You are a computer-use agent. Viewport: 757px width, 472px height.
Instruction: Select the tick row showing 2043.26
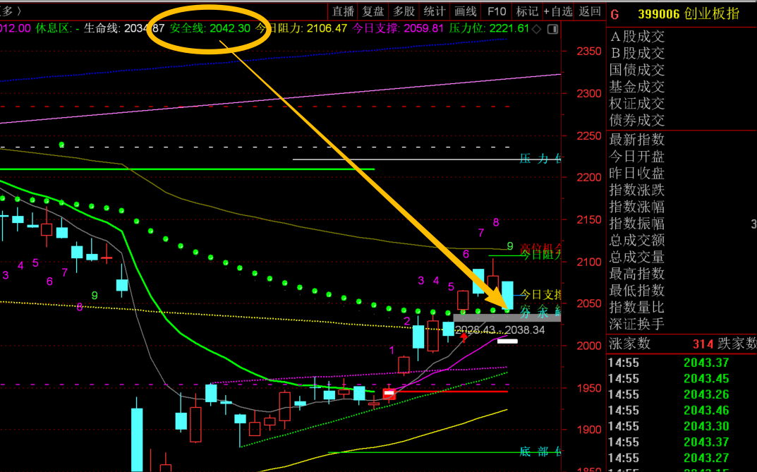(x=682, y=395)
